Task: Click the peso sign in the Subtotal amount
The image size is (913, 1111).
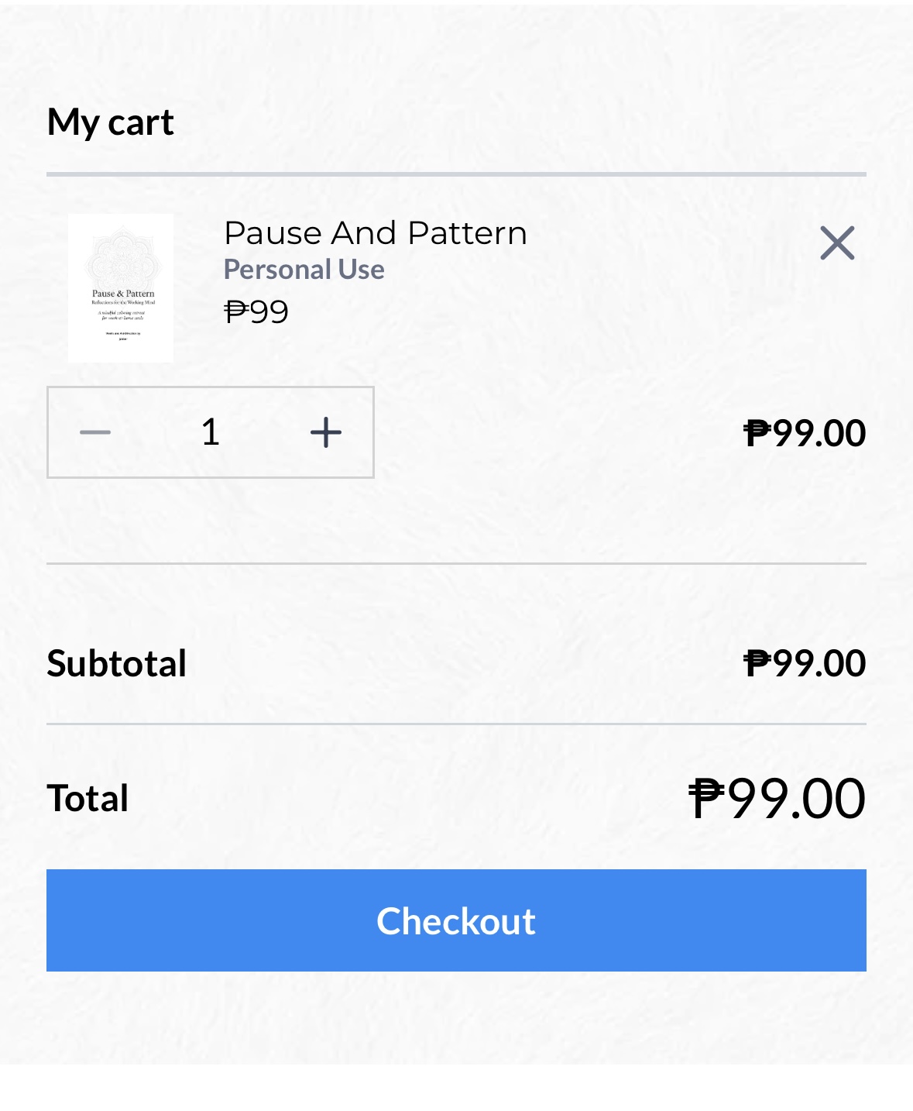Action: pyautogui.click(x=757, y=663)
